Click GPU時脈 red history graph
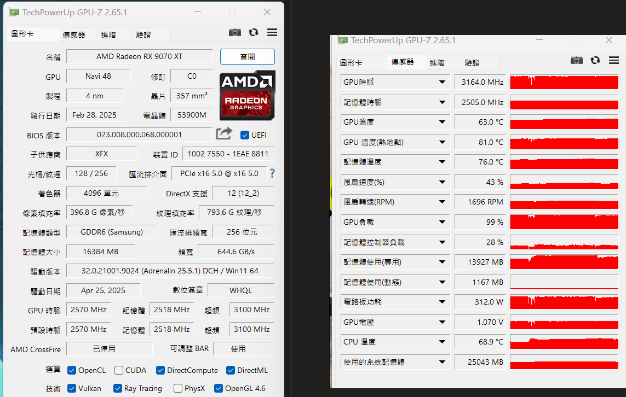The width and height of the screenshot is (626, 397). pyautogui.click(x=564, y=82)
